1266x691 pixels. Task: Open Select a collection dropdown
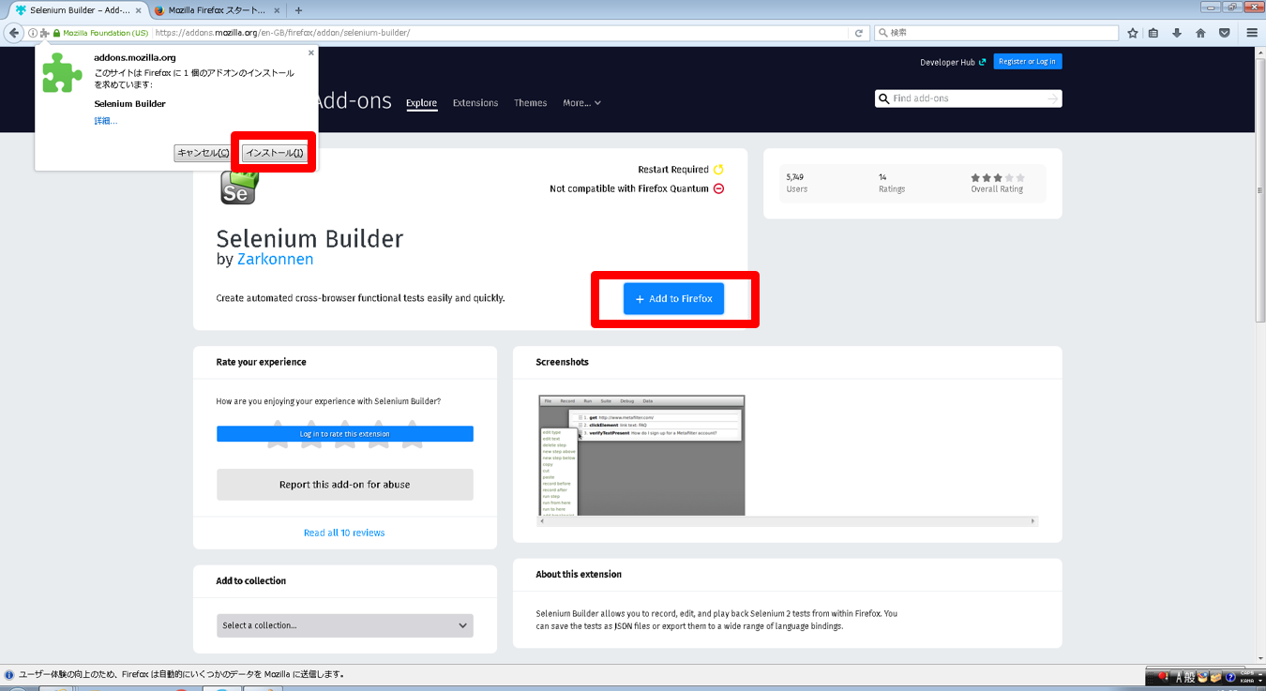345,625
